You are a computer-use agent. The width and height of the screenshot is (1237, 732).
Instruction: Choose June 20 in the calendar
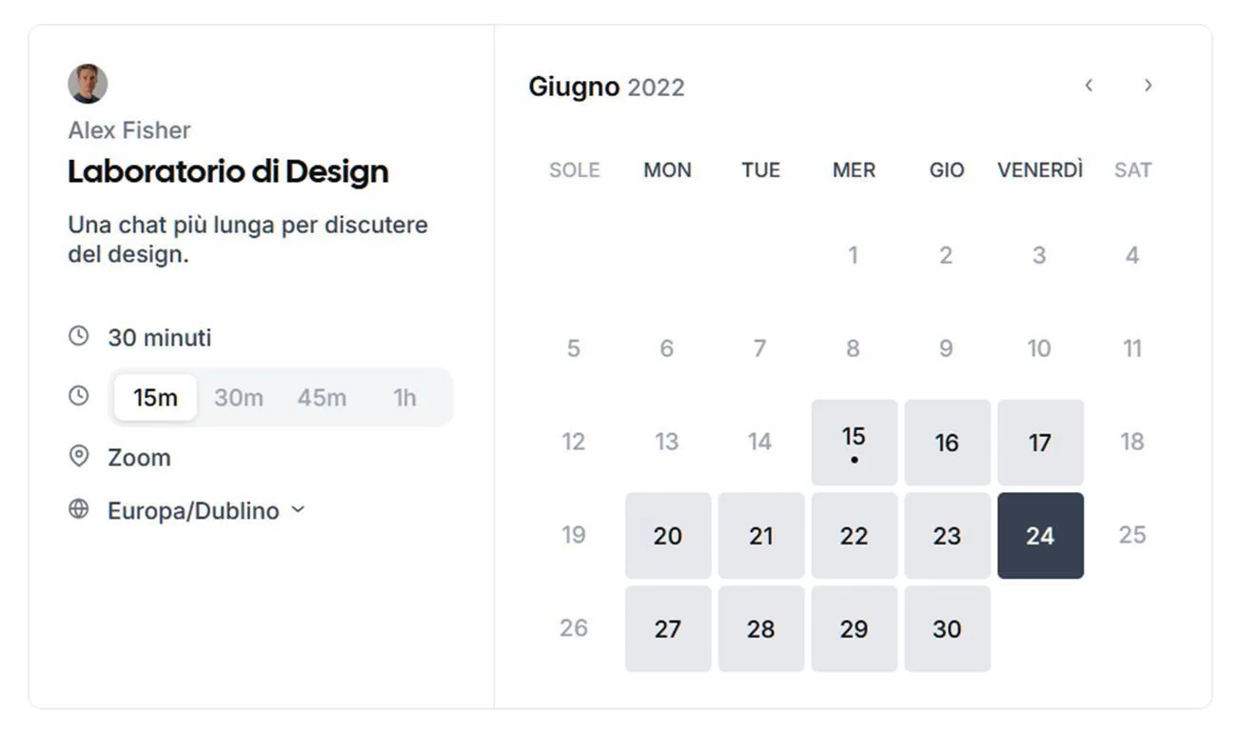[x=667, y=535]
